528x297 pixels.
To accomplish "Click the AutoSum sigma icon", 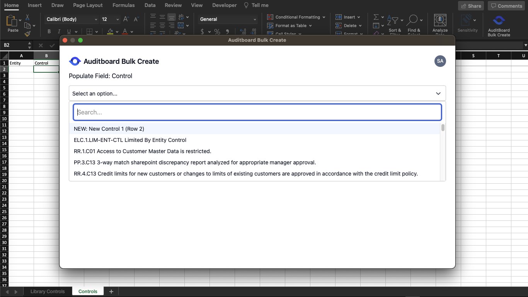I will pyautogui.click(x=376, y=17).
